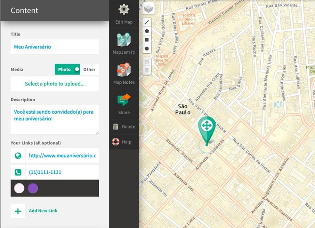Click the plus icon for new link
Screen dimensions: 315x228
tap(18, 211)
